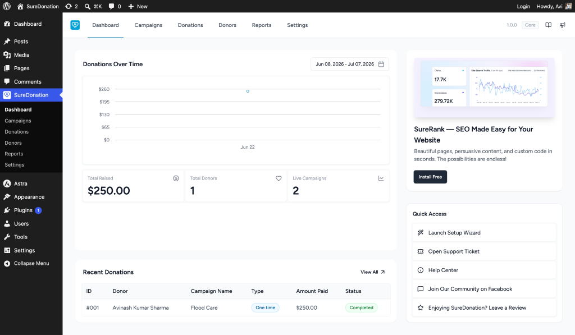Click donation ID #001

[x=93, y=308]
